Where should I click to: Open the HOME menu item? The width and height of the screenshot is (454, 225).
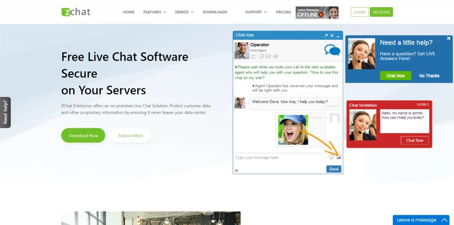click(x=129, y=12)
